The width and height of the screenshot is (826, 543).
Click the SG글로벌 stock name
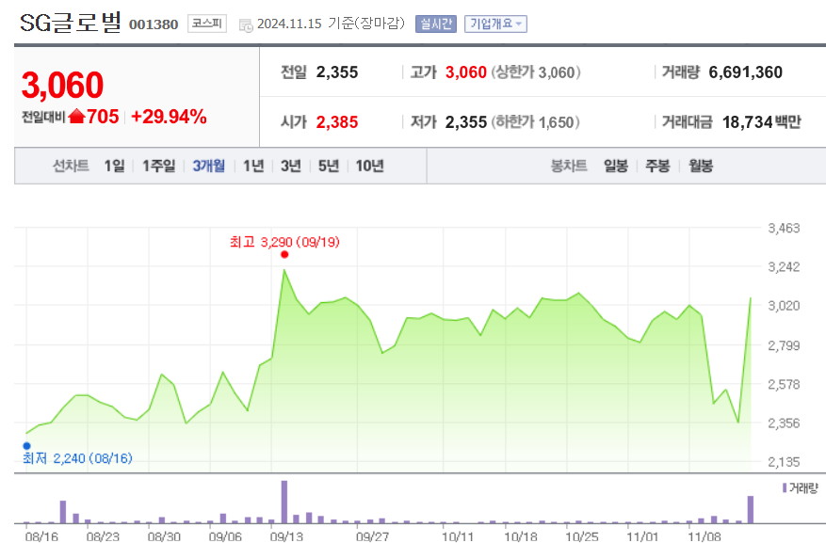point(70,23)
